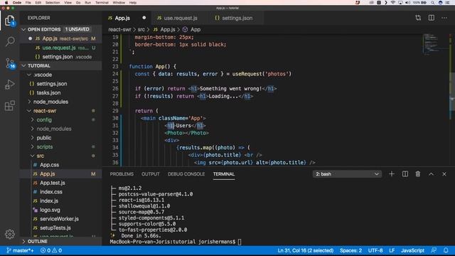Collapse the react-swr folder
This screenshot has height=256, width=455.
click(x=29, y=111)
